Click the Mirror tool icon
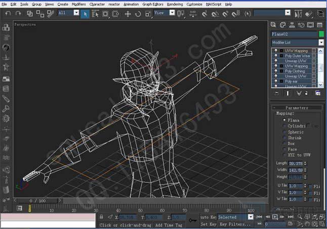327x229 pixels. point(298,14)
